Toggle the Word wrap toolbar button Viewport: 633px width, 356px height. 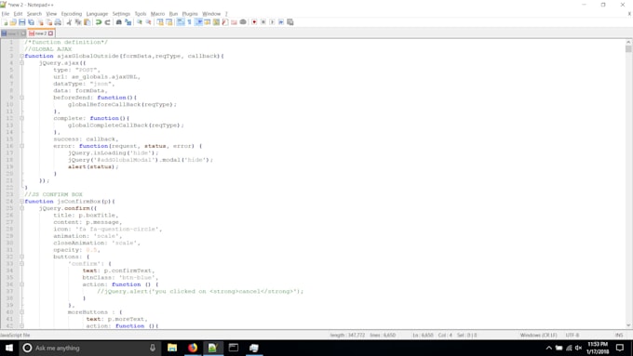point(181,22)
